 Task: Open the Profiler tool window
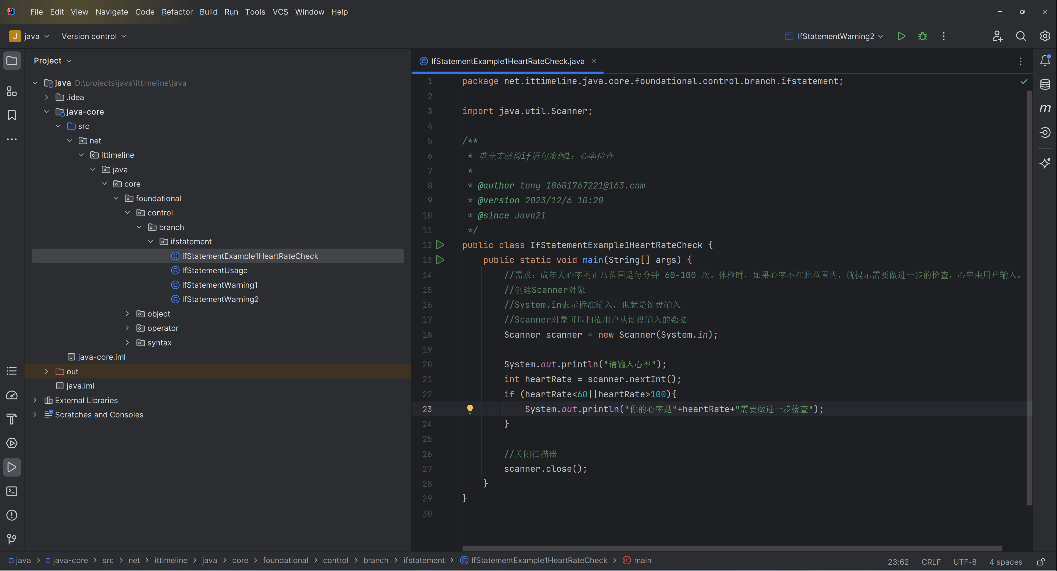[12, 395]
